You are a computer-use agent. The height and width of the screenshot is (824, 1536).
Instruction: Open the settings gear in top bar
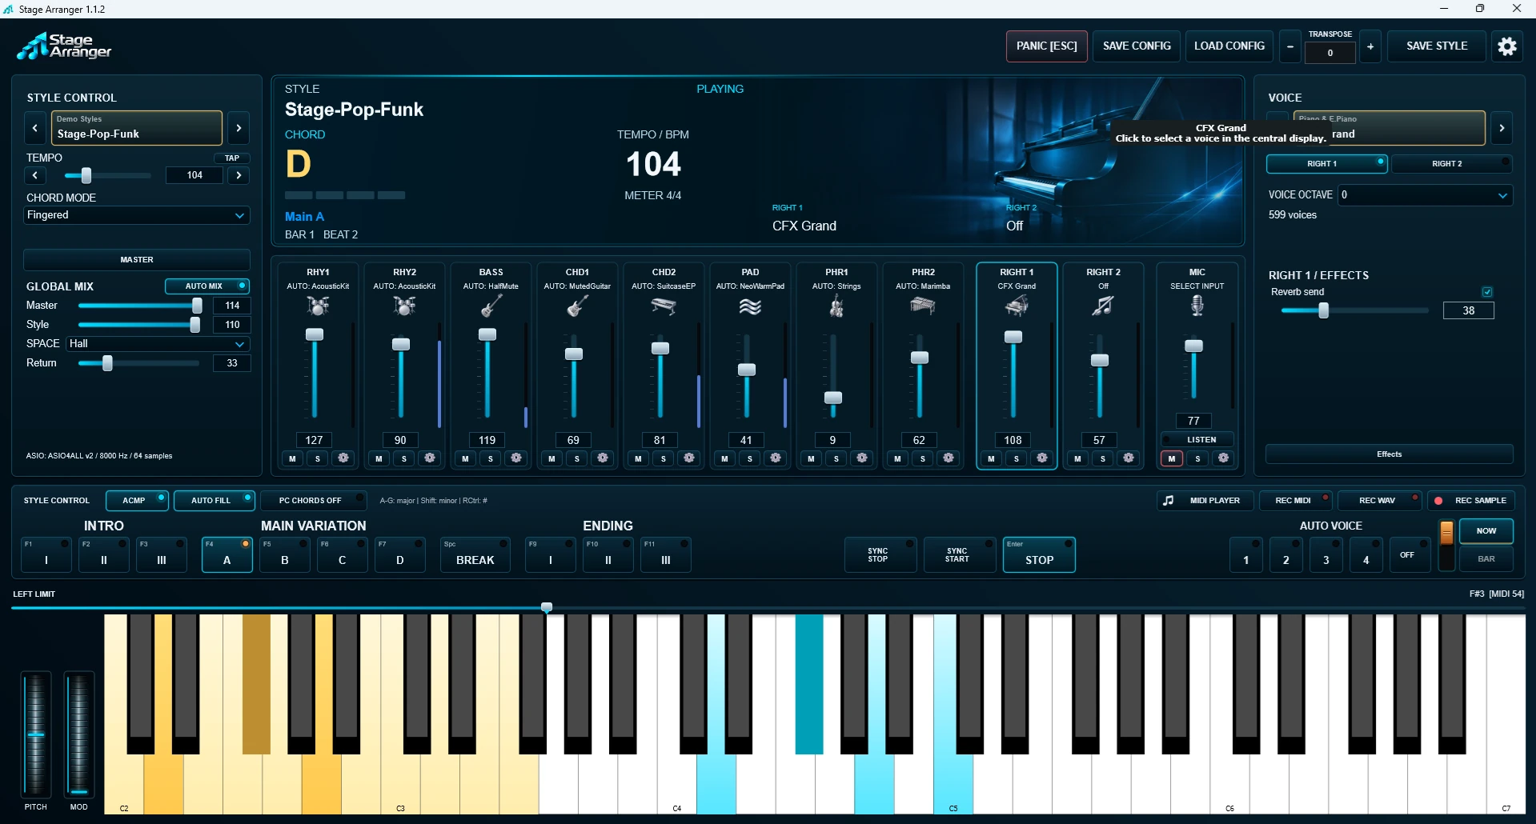click(1507, 46)
